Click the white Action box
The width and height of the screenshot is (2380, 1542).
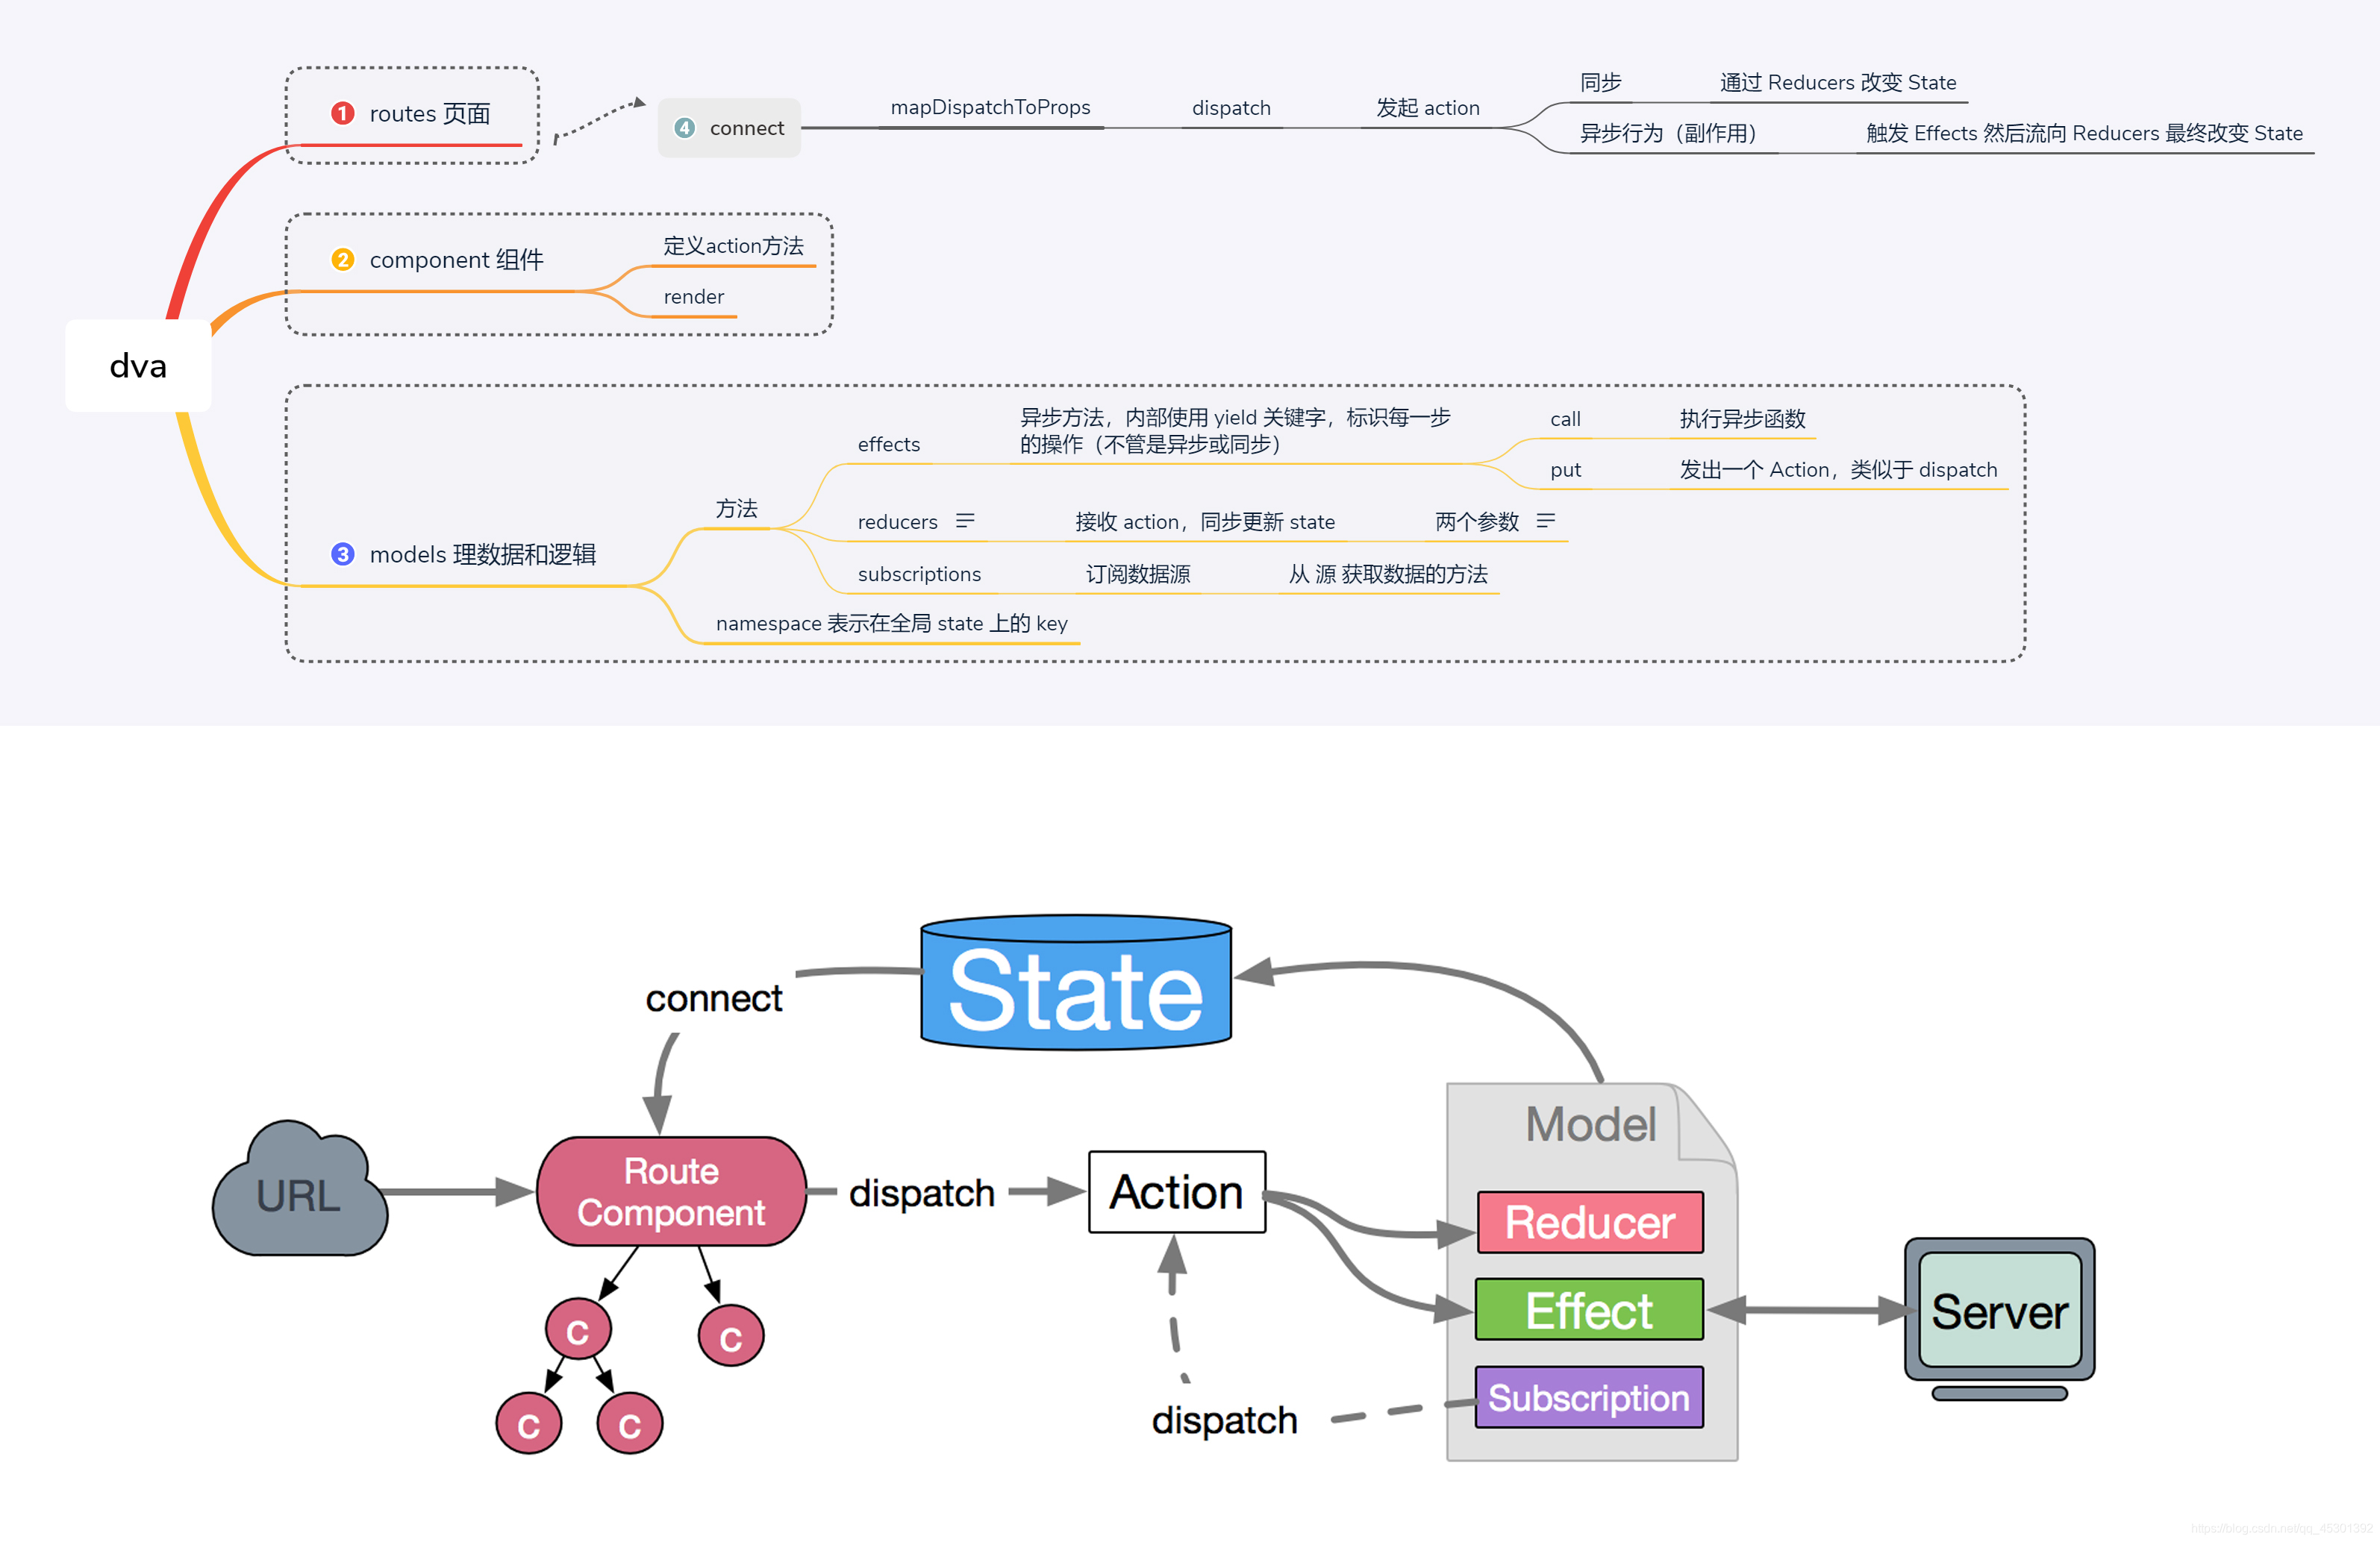coord(1176,1192)
